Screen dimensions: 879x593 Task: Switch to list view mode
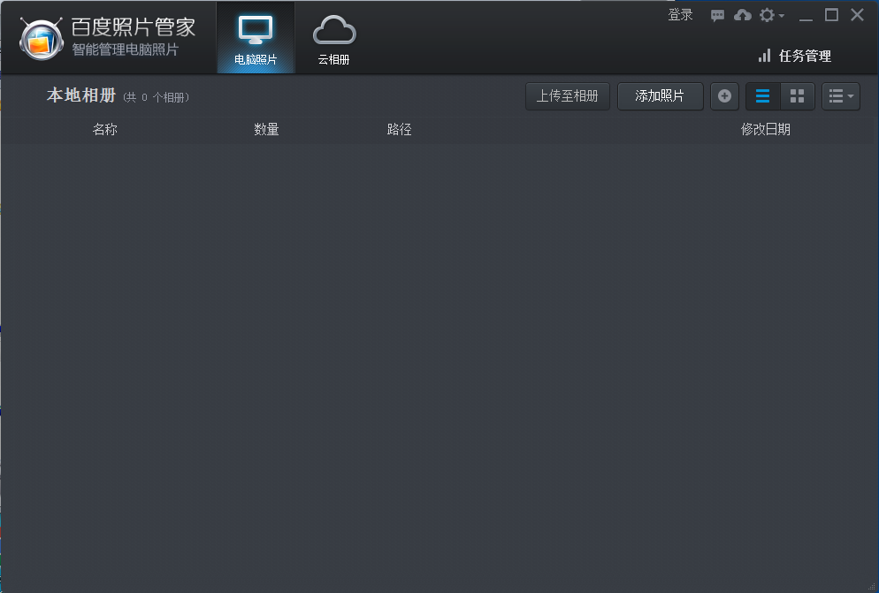pyautogui.click(x=763, y=95)
